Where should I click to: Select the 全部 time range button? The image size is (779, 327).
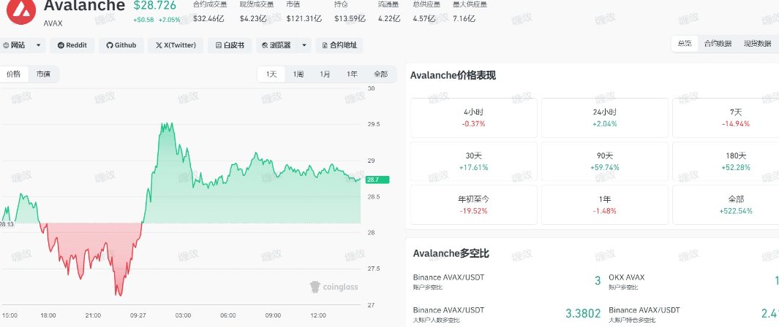(x=380, y=74)
